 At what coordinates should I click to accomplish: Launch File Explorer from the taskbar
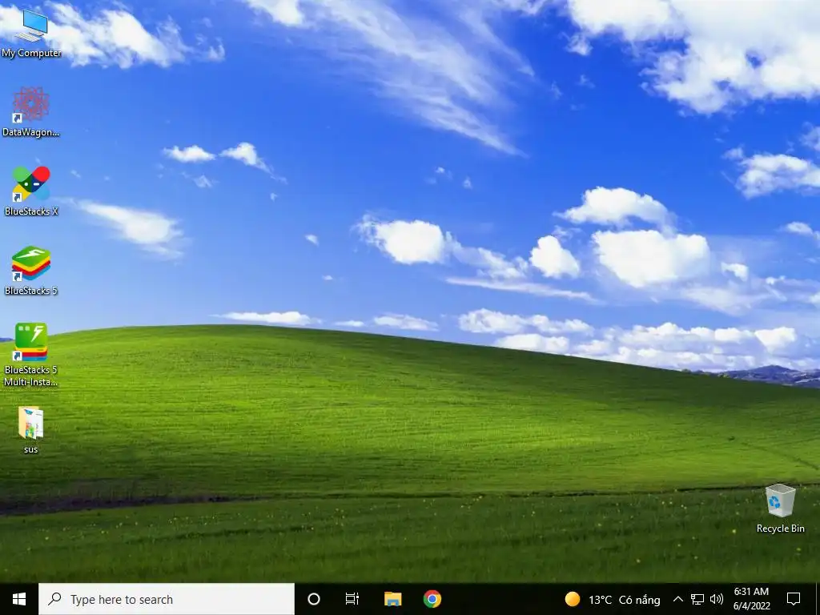click(392, 599)
